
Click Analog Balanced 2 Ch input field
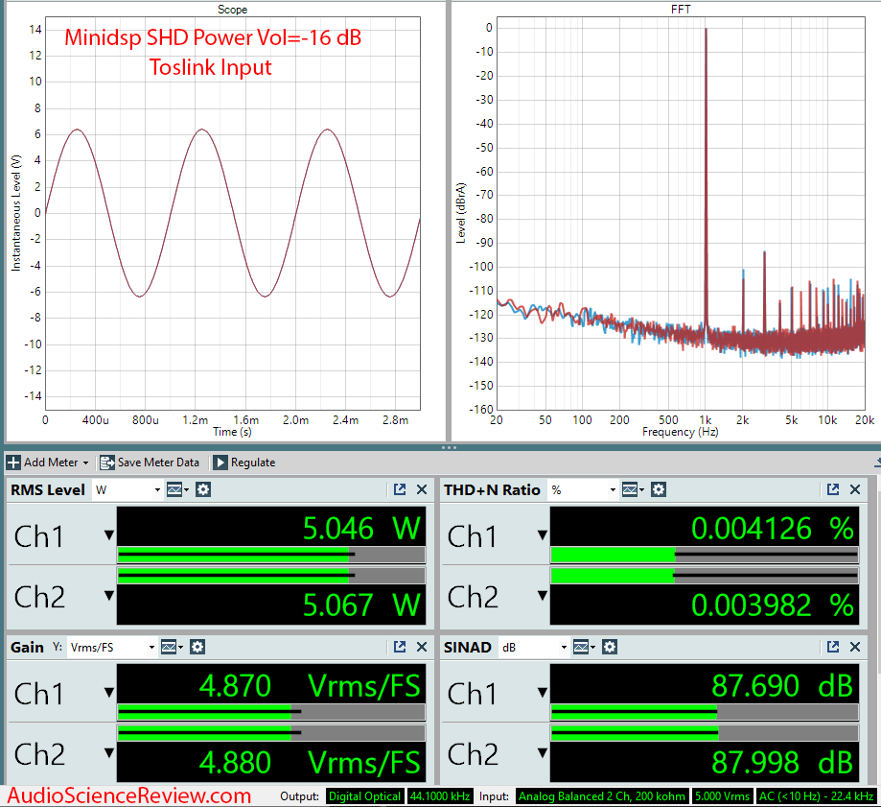coord(602,796)
